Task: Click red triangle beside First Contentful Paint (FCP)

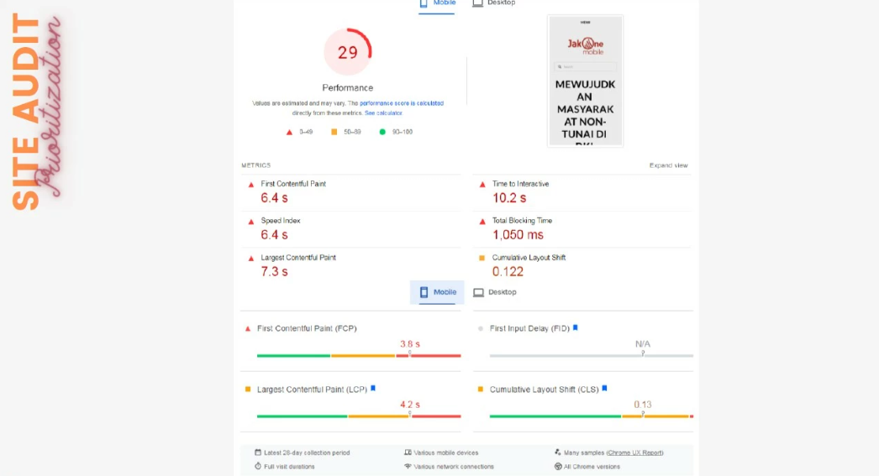Action: point(248,329)
